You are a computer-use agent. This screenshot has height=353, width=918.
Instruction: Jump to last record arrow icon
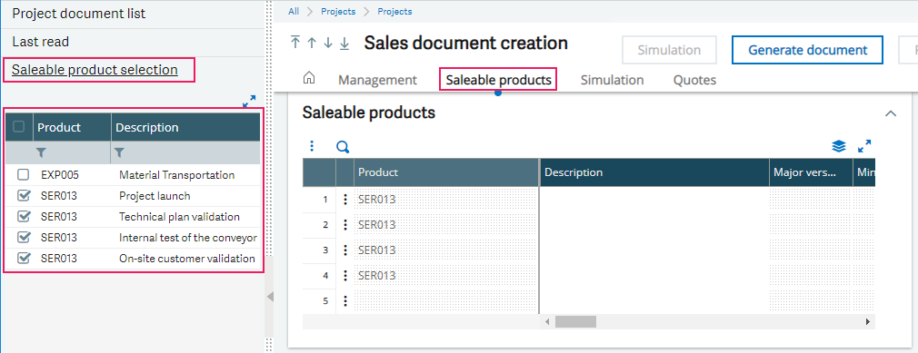[x=344, y=43]
